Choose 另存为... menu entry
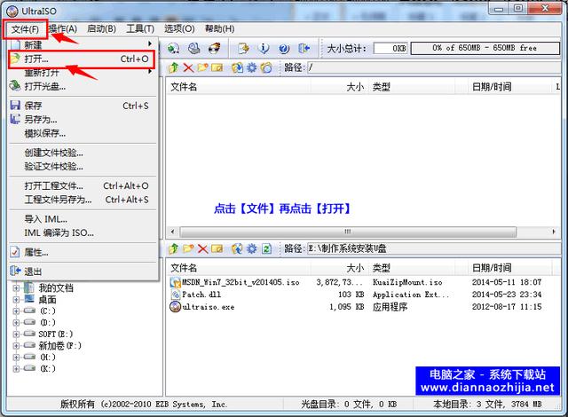Image resolution: width=568 pixels, height=417 pixels. tap(82, 120)
